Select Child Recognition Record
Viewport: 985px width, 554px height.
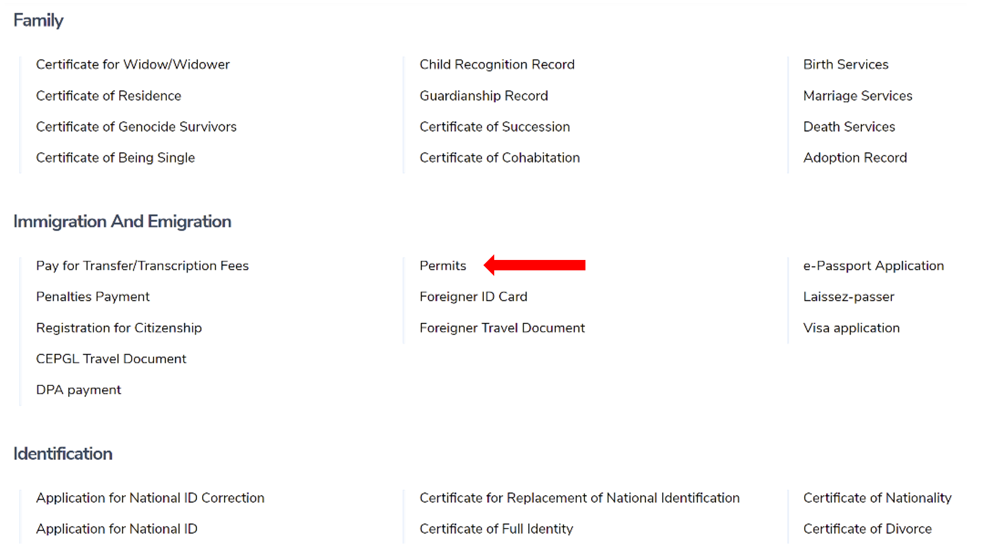point(497,64)
